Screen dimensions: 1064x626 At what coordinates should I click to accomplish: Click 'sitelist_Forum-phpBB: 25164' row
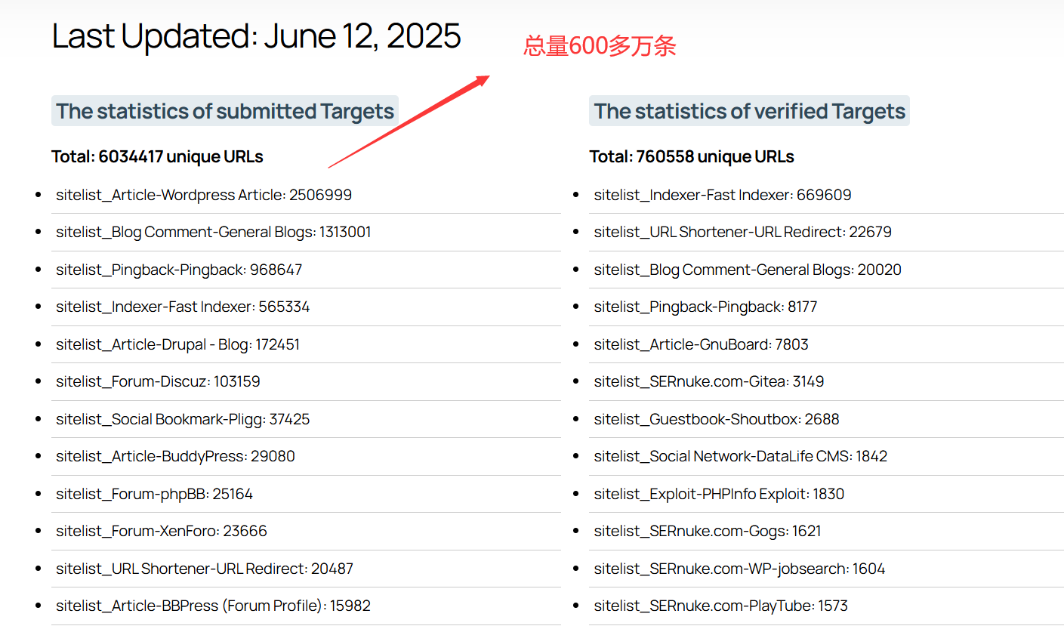(x=306, y=494)
